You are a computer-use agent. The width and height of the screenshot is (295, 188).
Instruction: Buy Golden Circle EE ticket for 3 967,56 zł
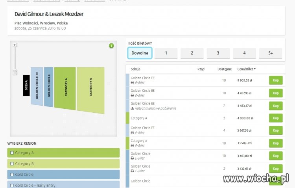pyautogui.click(x=276, y=130)
